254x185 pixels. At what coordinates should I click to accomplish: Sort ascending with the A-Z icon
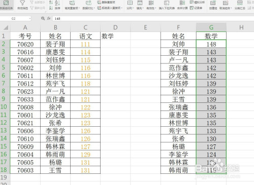click(51, 3)
